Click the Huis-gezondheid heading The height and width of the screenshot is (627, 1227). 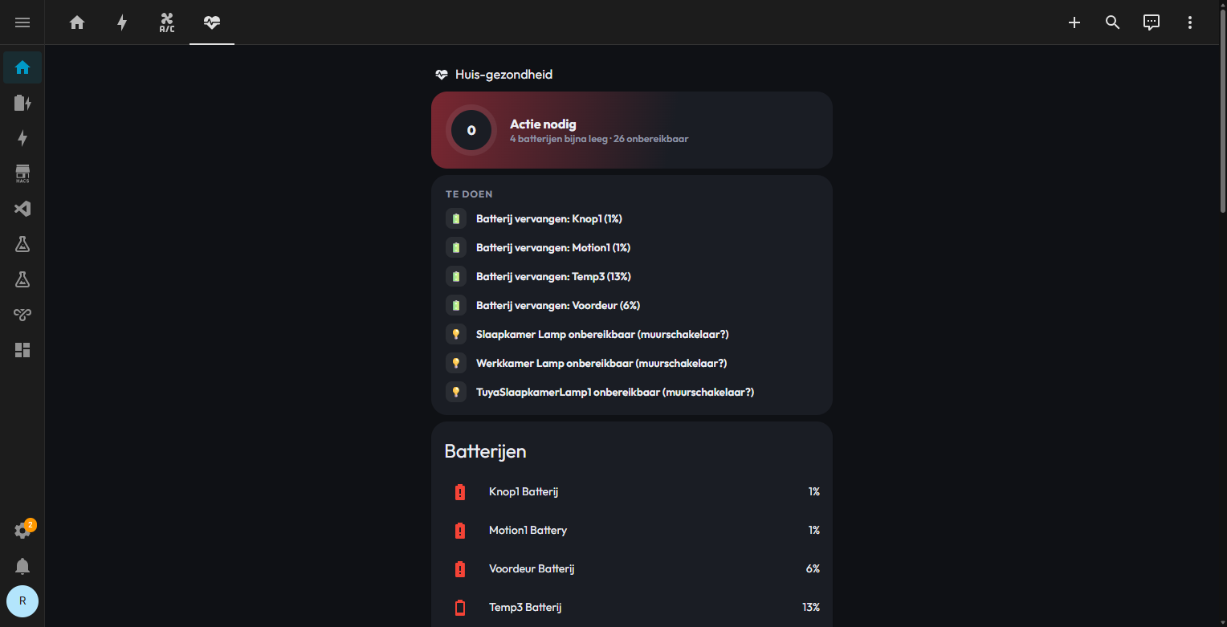[x=503, y=75]
